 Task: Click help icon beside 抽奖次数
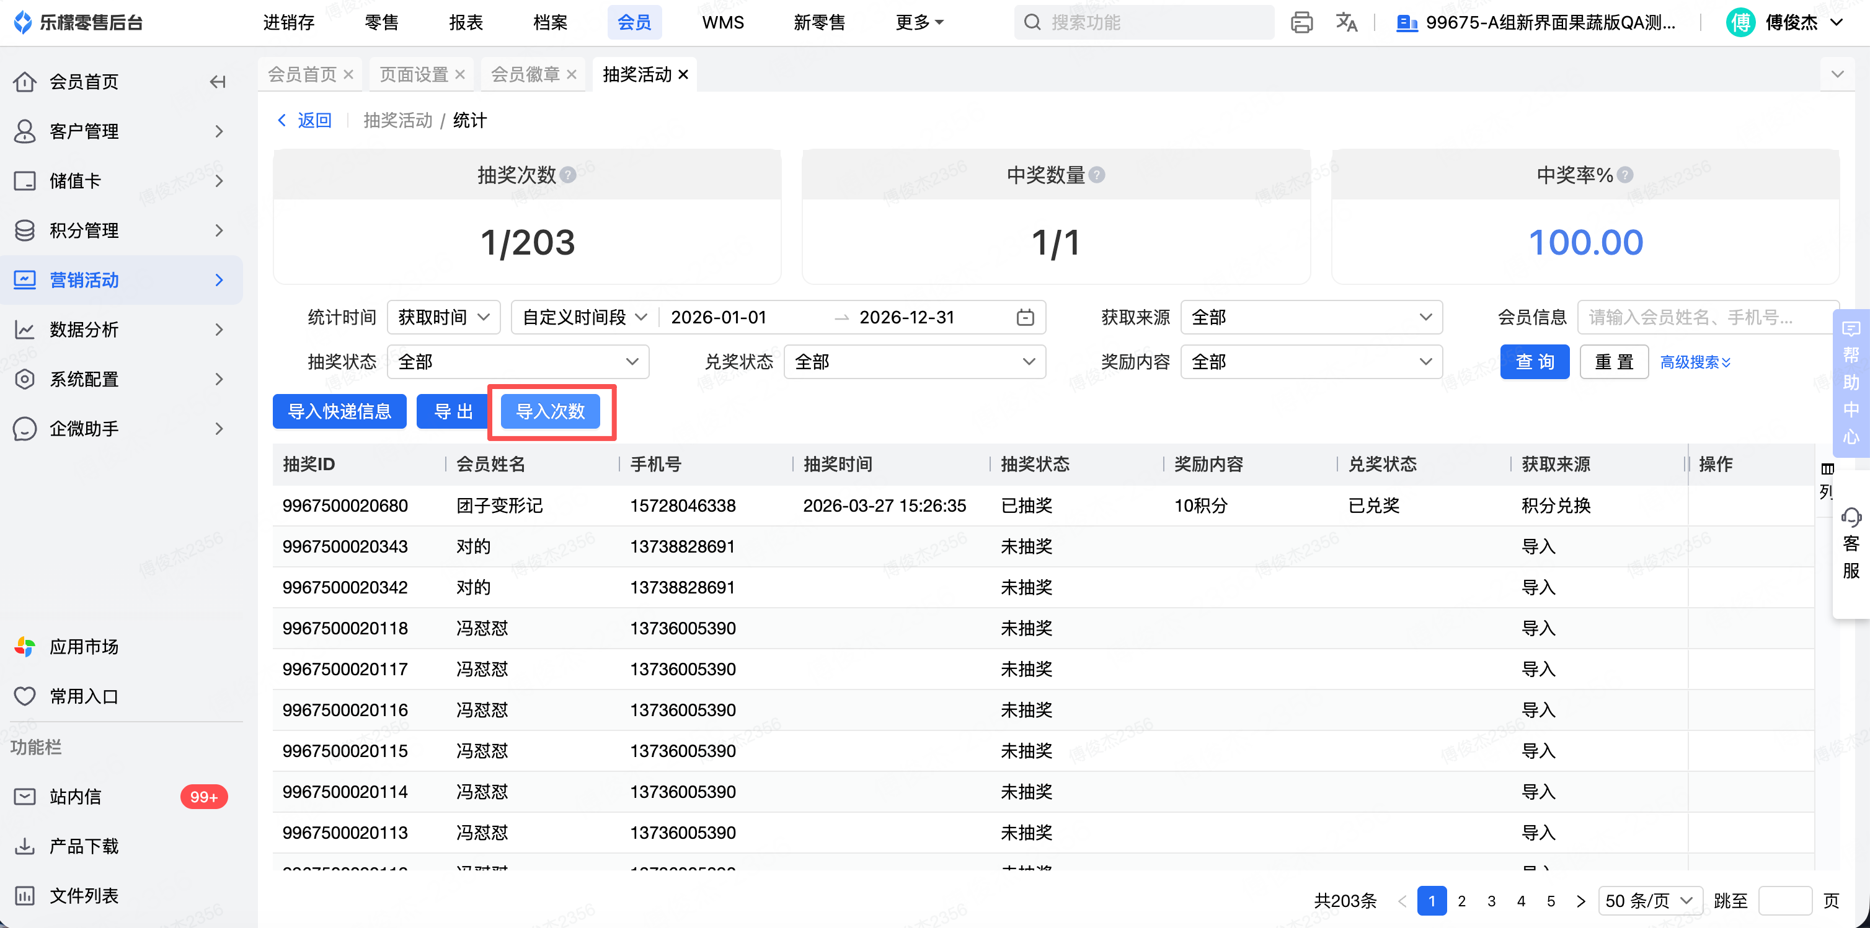(x=569, y=175)
